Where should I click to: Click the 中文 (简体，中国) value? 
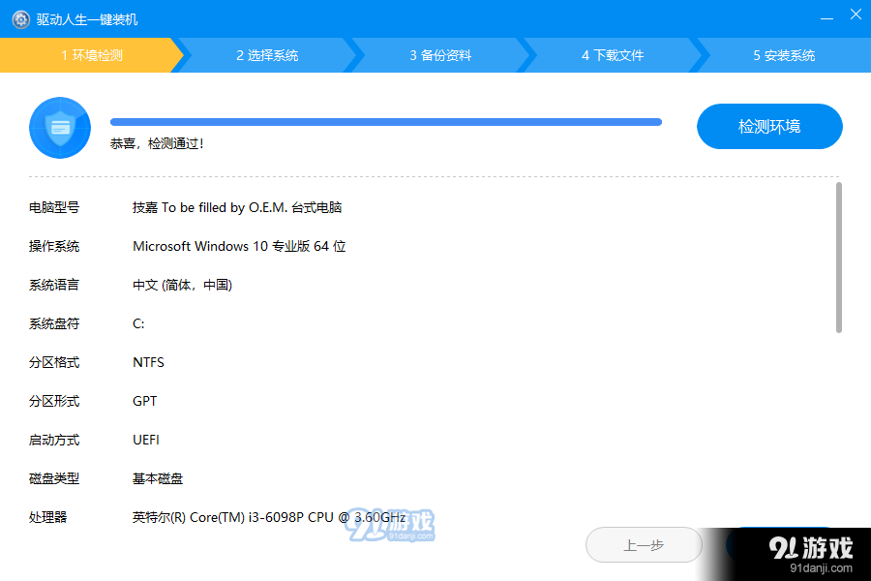(182, 285)
